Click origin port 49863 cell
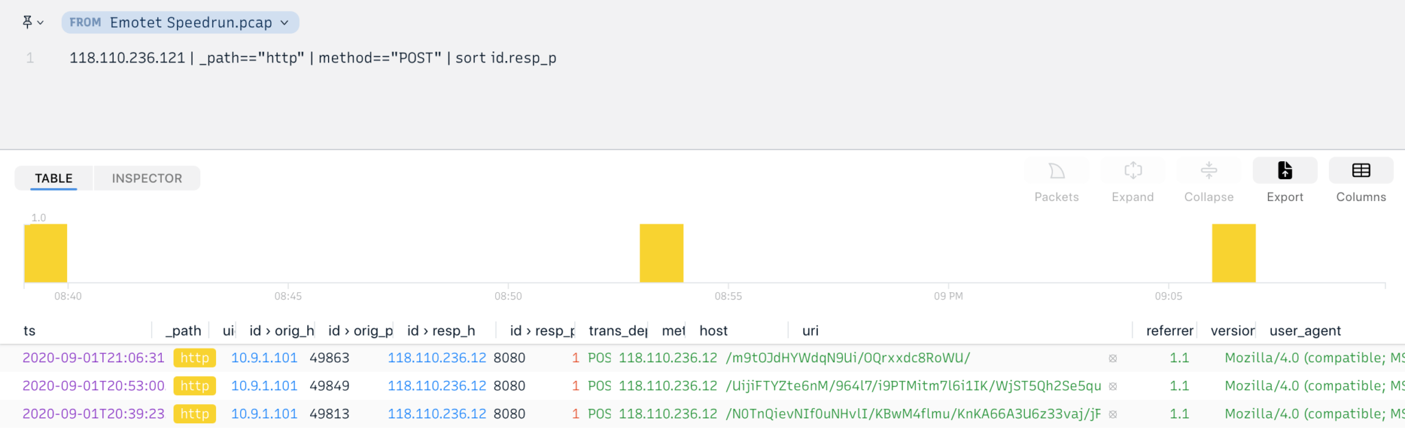Viewport: 1405px width, 448px height. point(329,358)
